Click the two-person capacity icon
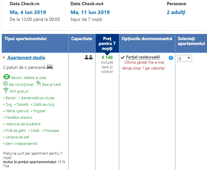This screenshot has height=170, width=207. coord(89,57)
